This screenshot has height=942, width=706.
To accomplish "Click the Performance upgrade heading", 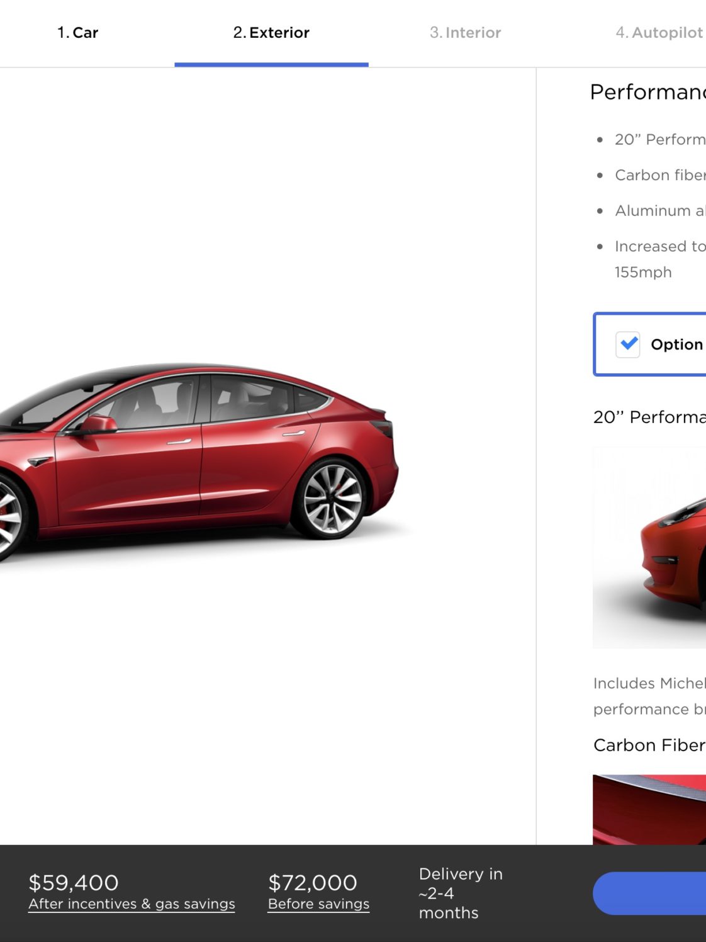I will click(648, 92).
